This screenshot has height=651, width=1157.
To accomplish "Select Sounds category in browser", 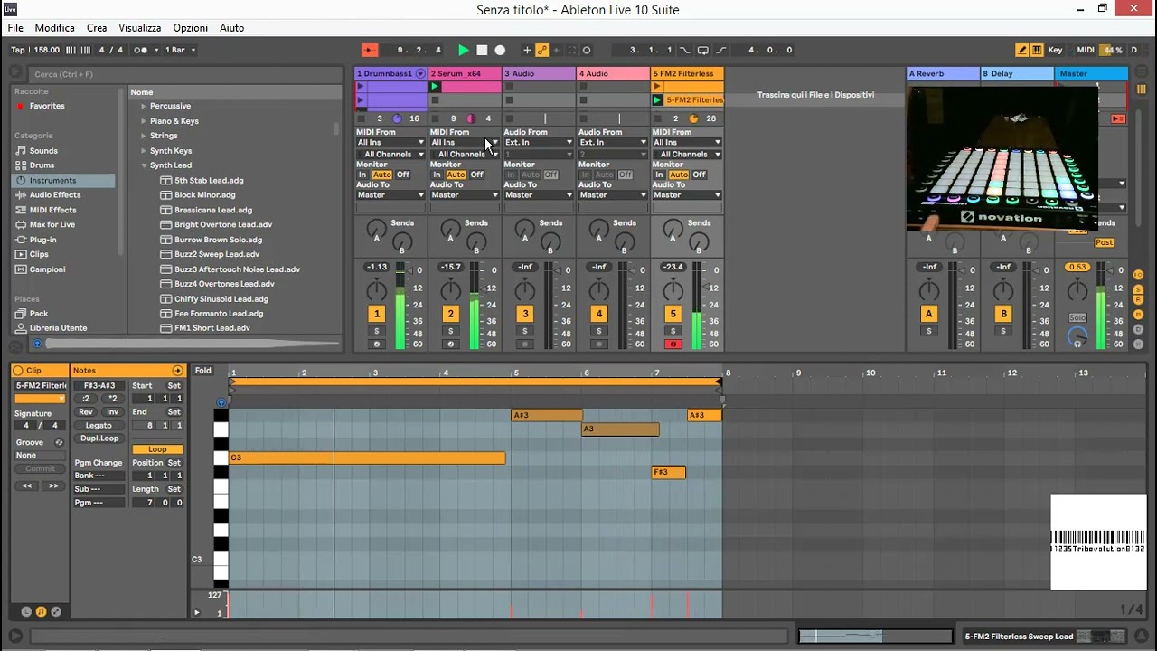I will point(43,151).
